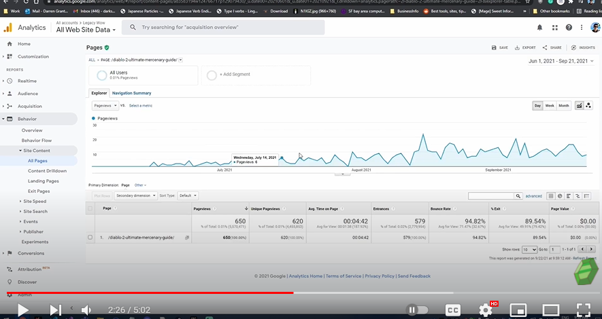
Task: Open the Landing Pages report
Action: point(43,181)
